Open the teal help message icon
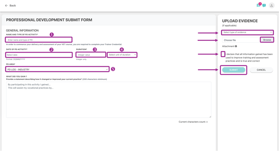Image resolution: width=279 pixels, height=151 pixels. pyautogui.click(x=264, y=5)
